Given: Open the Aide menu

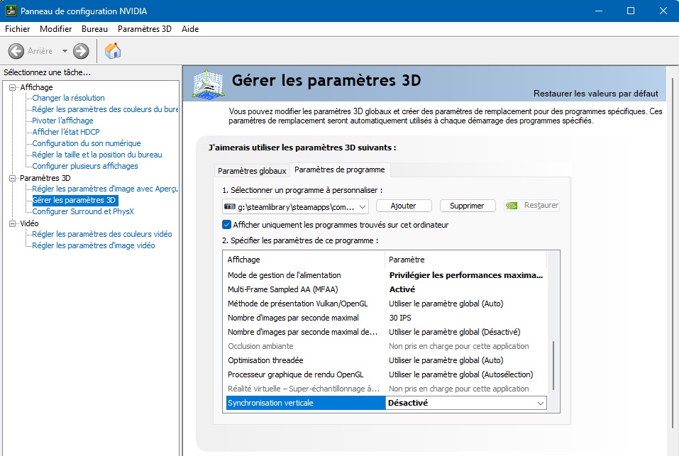Looking at the screenshot, I should pyautogui.click(x=190, y=29).
